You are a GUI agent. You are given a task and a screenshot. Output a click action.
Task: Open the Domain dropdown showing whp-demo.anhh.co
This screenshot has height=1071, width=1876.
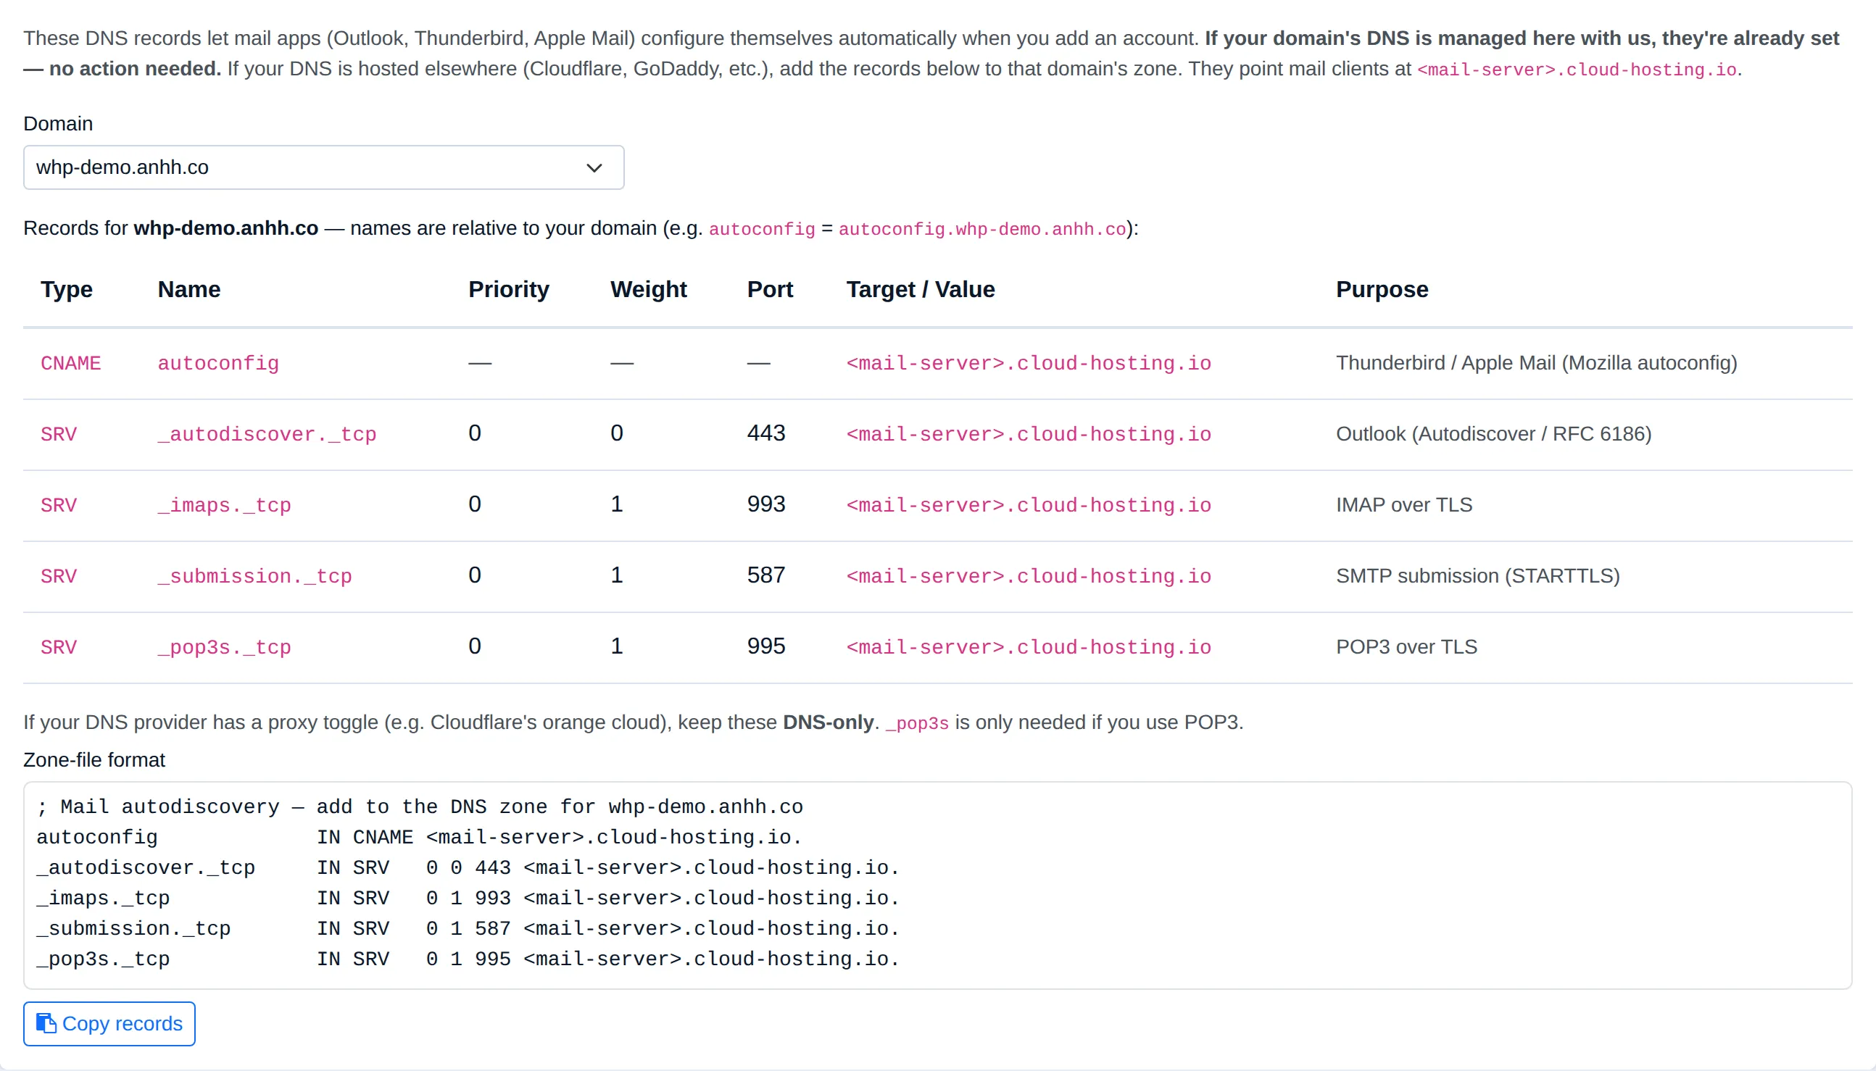[324, 167]
